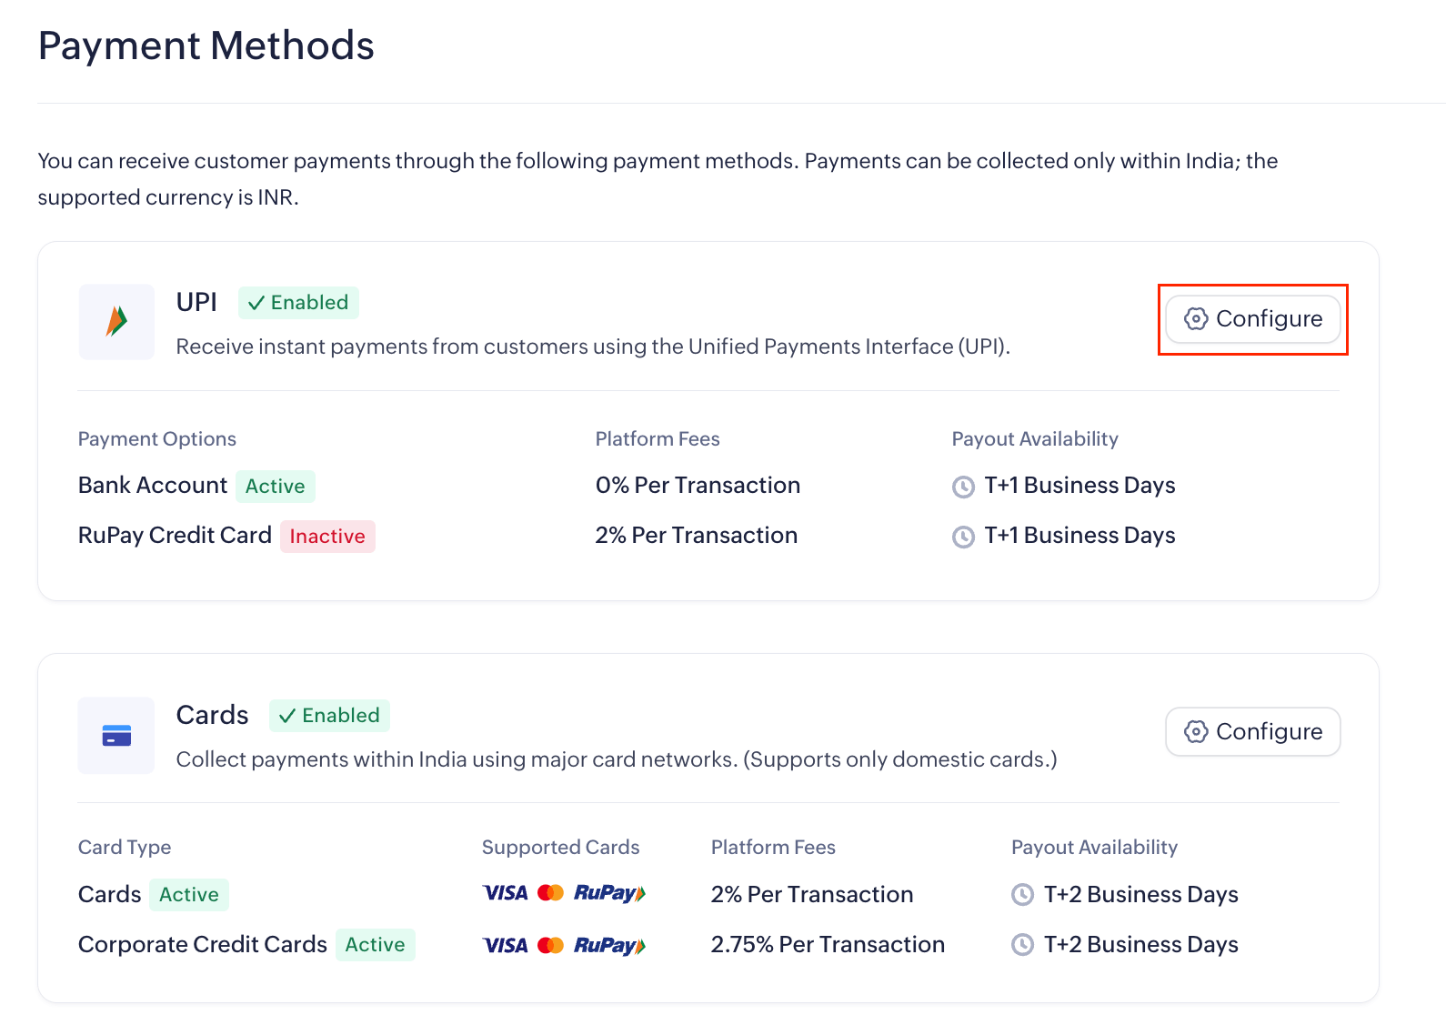Screen dimensions: 1446x1035
Task: Click the Cards payment method icon
Action: click(x=116, y=735)
